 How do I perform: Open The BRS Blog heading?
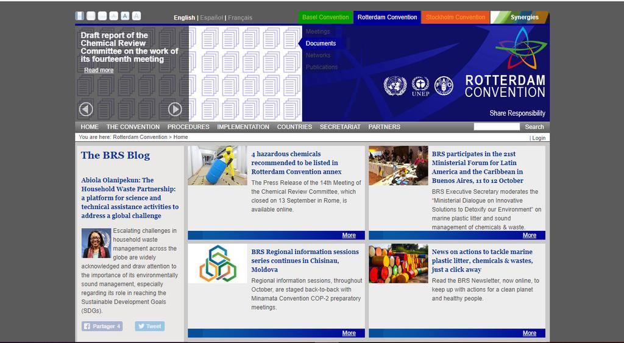point(115,155)
